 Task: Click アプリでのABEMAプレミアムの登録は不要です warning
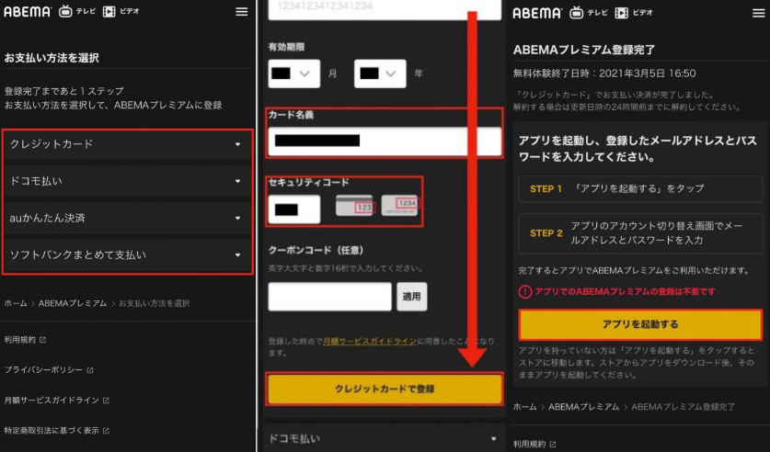click(617, 292)
